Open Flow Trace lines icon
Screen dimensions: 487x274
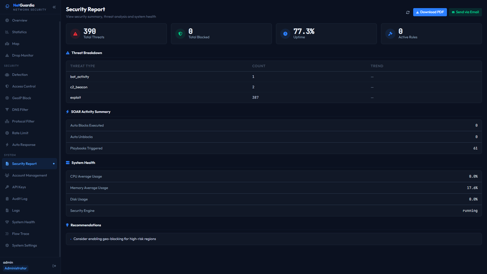point(7,234)
